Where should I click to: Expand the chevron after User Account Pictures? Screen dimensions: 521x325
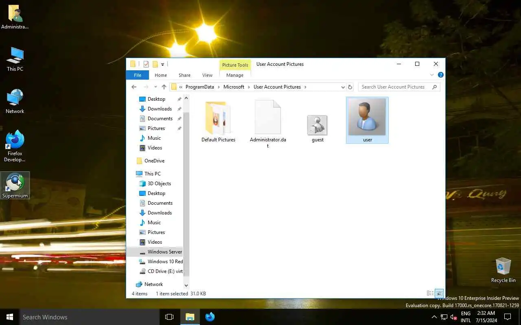tap(305, 87)
